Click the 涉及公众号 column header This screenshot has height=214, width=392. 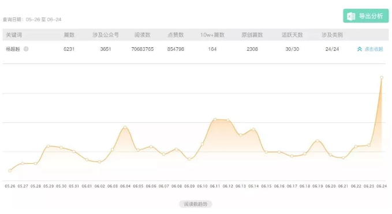coord(106,35)
